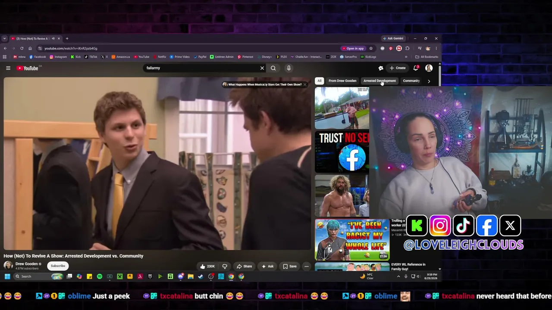Open the browser Home button
This screenshot has width=552, height=310.
(x=30, y=48)
